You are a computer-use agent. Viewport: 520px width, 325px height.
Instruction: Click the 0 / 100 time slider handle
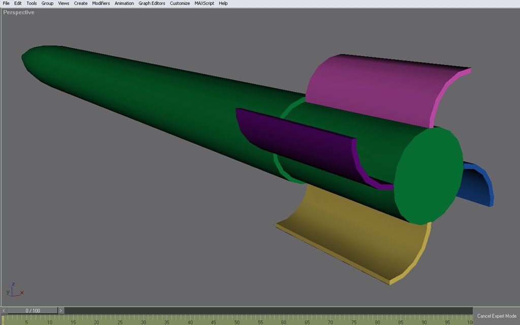pos(32,311)
